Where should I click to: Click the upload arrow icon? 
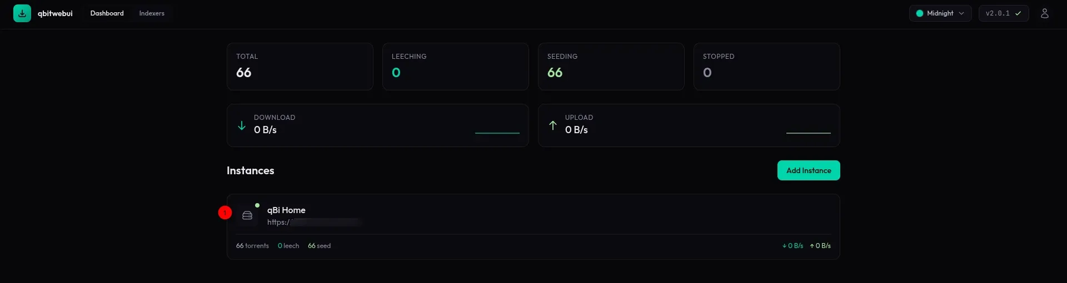pyautogui.click(x=553, y=125)
